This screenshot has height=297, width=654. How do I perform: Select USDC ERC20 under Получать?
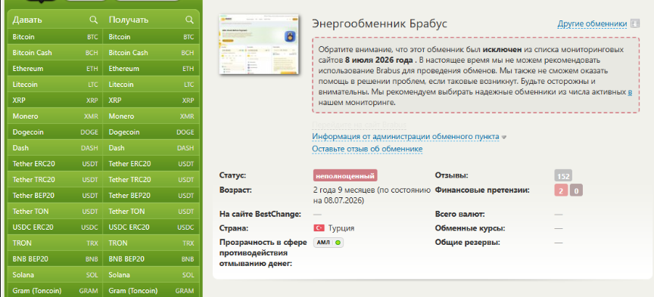pos(151,227)
